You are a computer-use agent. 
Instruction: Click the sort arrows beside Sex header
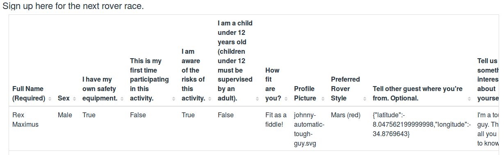pyautogui.click(x=74, y=99)
